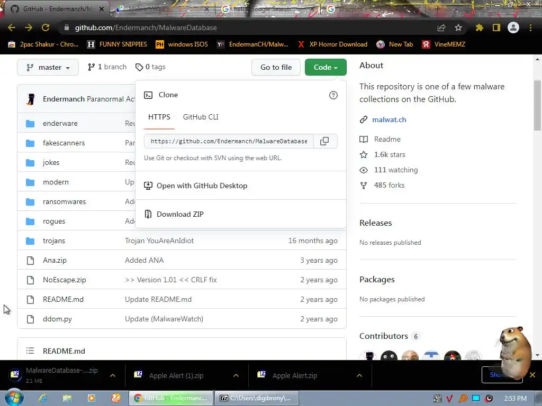
Task: View the 111 watching link
Action: pyautogui.click(x=395, y=170)
